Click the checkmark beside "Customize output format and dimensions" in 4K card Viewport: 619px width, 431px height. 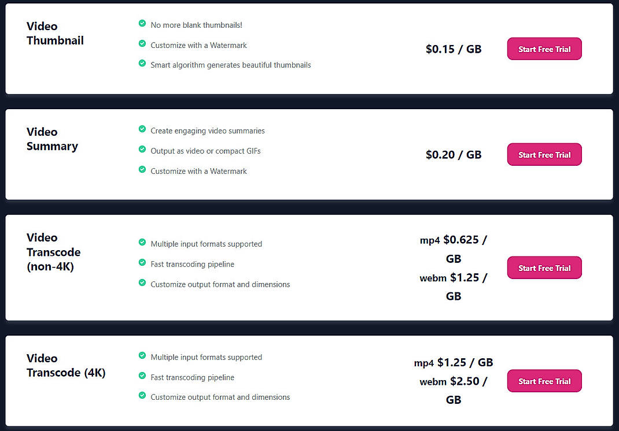click(142, 397)
